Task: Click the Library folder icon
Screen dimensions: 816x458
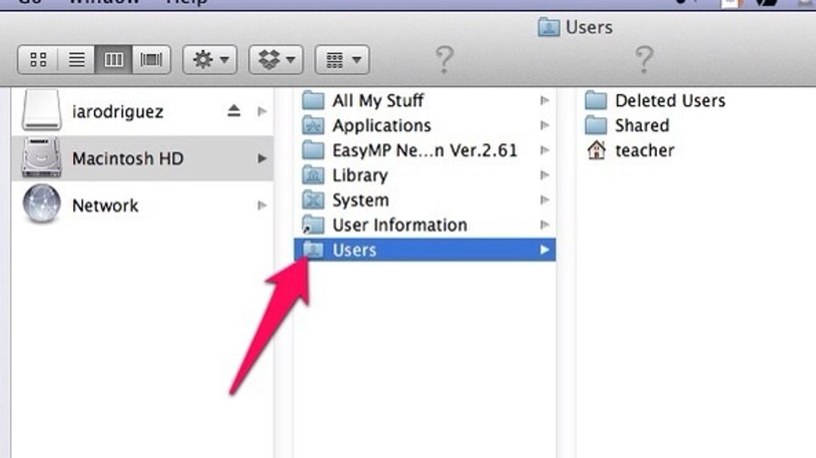Action: click(313, 175)
